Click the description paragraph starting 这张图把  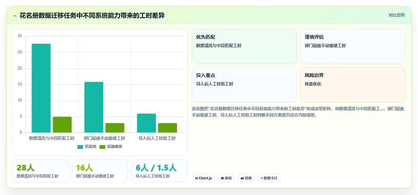298,112
